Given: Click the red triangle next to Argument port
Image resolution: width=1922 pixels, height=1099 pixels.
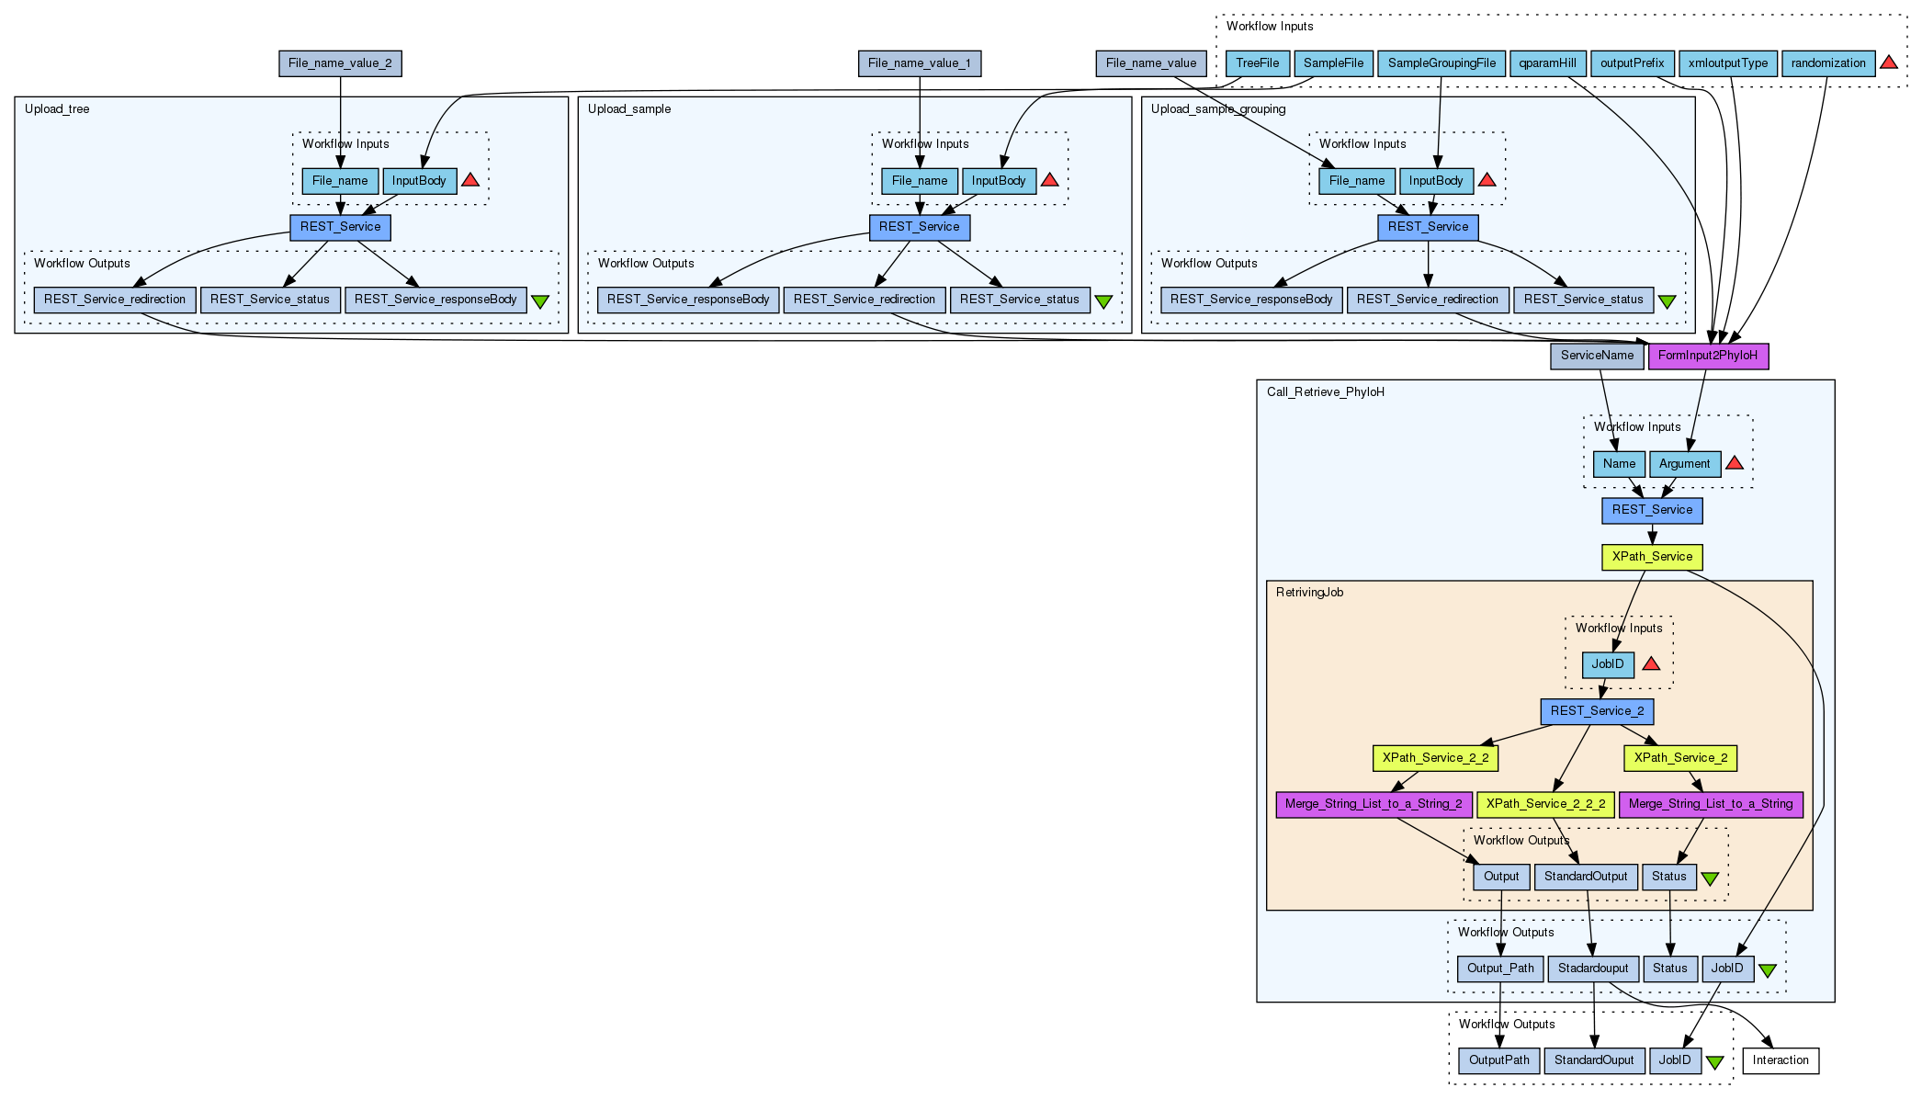Looking at the screenshot, I should (1734, 463).
